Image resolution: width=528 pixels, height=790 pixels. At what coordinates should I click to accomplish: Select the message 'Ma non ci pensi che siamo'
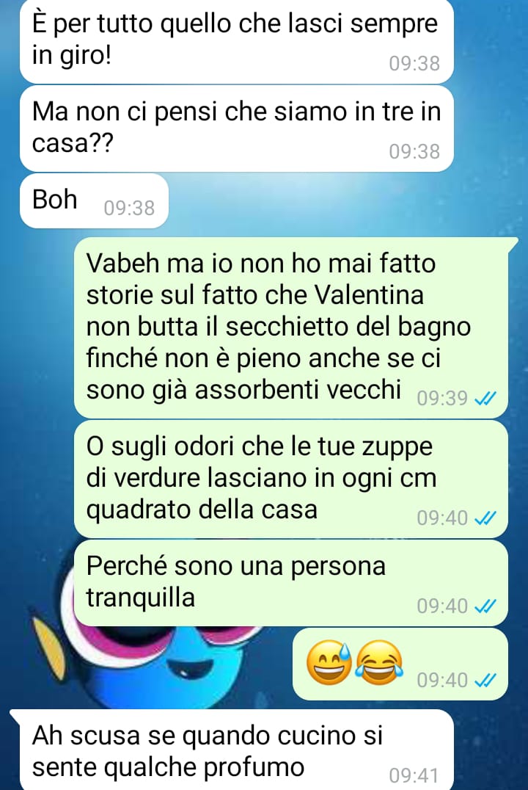pos(237,128)
